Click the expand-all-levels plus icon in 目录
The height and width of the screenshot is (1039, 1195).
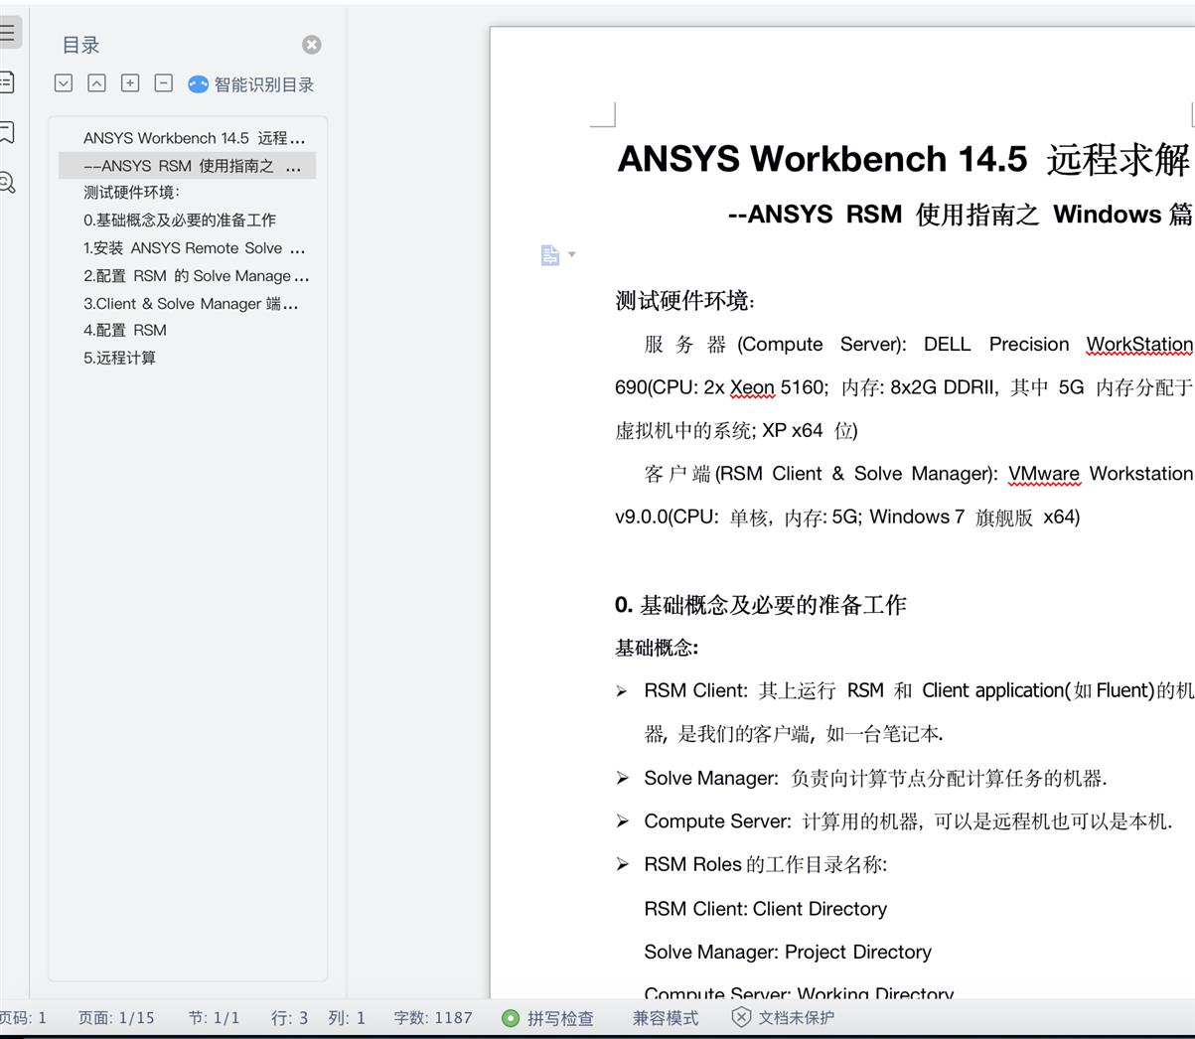point(130,83)
